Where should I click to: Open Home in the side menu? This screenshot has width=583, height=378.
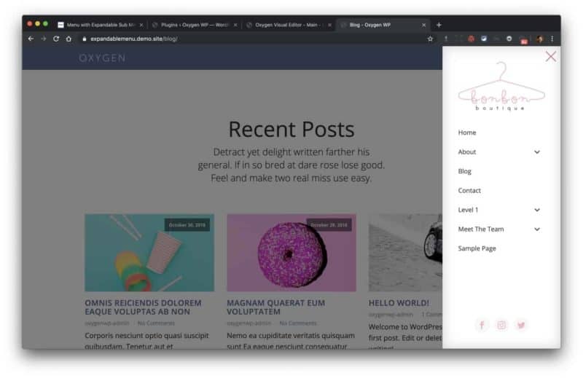pyautogui.click(x=467, y=133)
